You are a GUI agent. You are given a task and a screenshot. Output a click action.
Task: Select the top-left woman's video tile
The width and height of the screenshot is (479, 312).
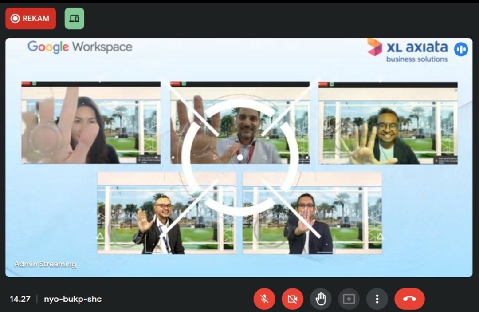[91, 123]
